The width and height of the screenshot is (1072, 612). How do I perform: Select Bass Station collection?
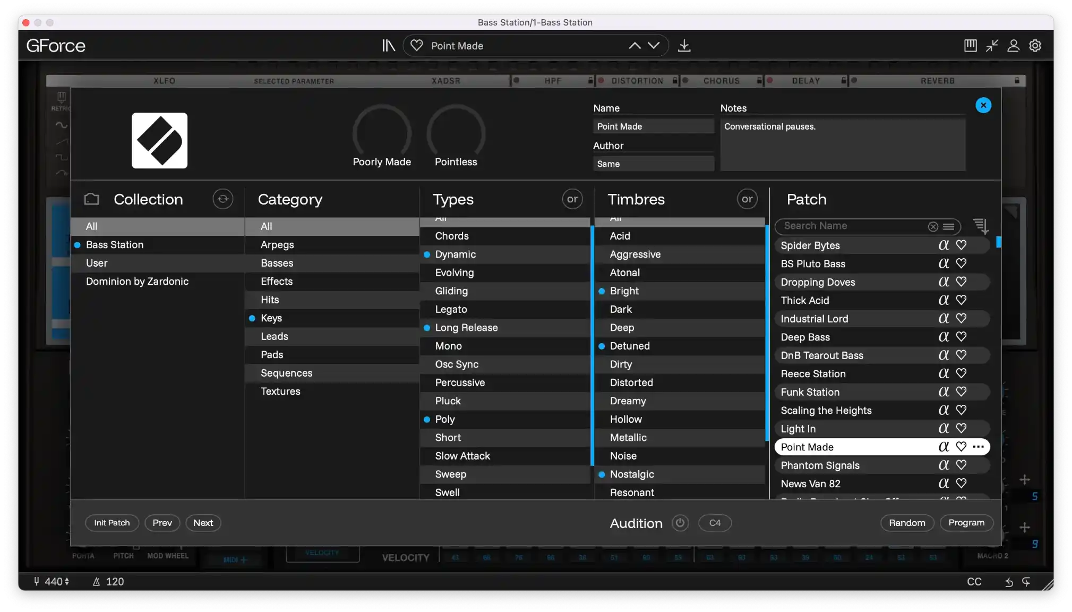pyautogui.click(x=157, y=245)
